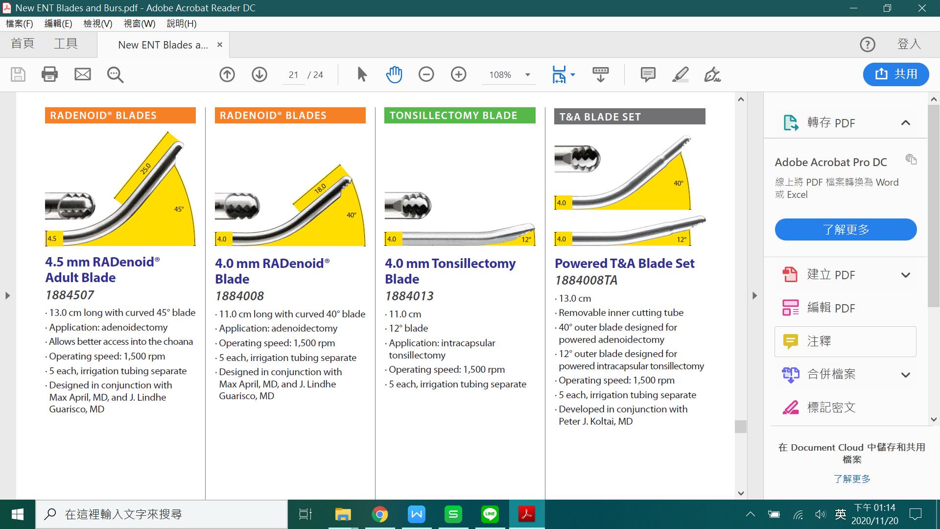Click the document scroll down arrow
This screenshot has width=940, height=529.
pos(741,493)
